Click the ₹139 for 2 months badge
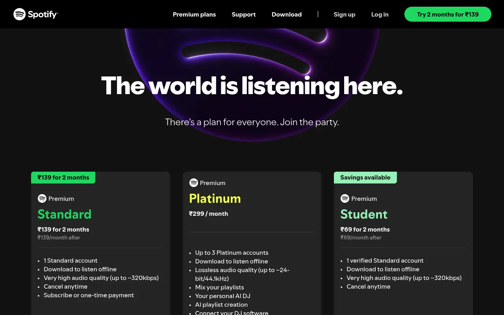This screenshot has height=315, width=504. click(x=63, y=178)
